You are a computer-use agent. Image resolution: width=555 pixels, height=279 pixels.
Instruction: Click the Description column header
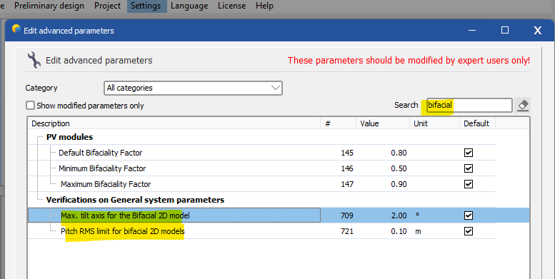[174, 123]
